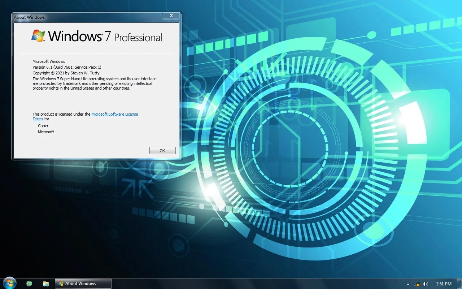Click OK in About Windows dialog

[x=162, y=151]
